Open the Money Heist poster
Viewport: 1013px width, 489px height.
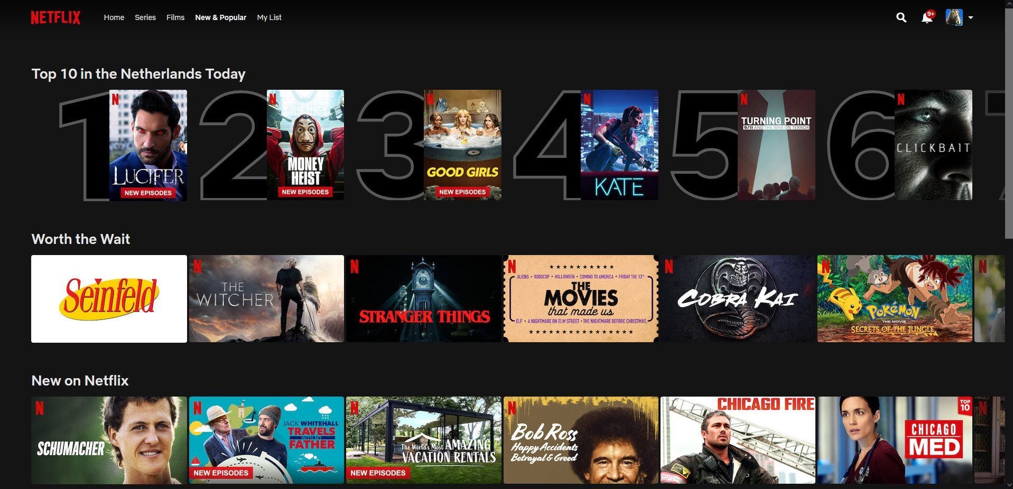[x=305, y=145]
